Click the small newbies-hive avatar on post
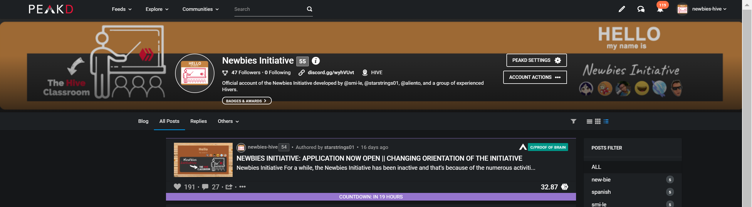The width and height of the screenshot is (752, 207). (x=241, y=147)
